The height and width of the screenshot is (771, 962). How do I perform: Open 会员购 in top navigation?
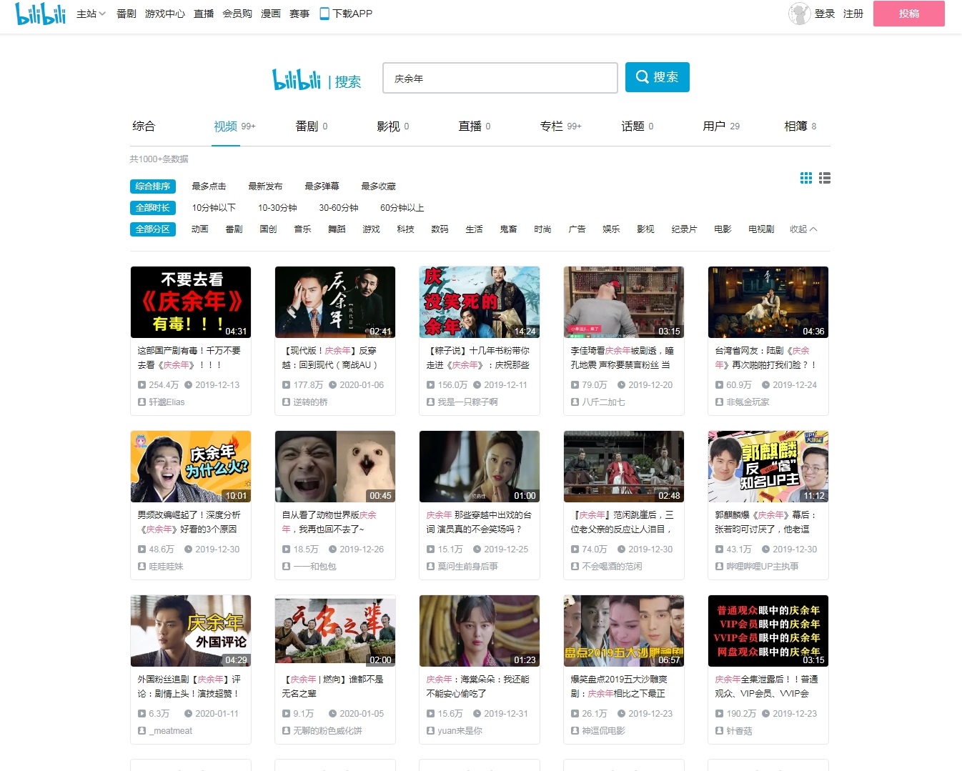click(237, 14)
